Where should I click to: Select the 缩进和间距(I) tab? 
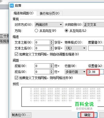click(24, 13)
